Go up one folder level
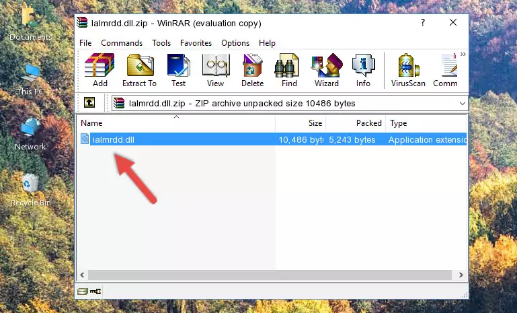 pos(89,102)
